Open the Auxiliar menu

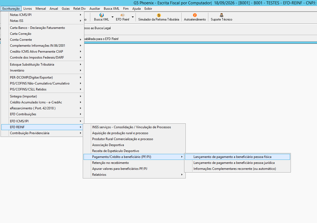point(95,9)
